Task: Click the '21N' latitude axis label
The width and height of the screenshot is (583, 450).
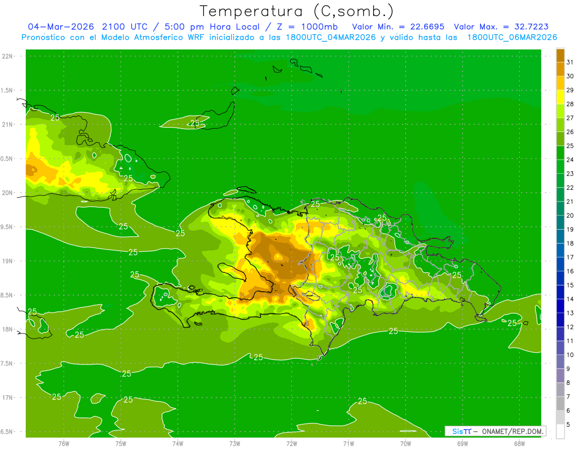Action: point(7,124)
